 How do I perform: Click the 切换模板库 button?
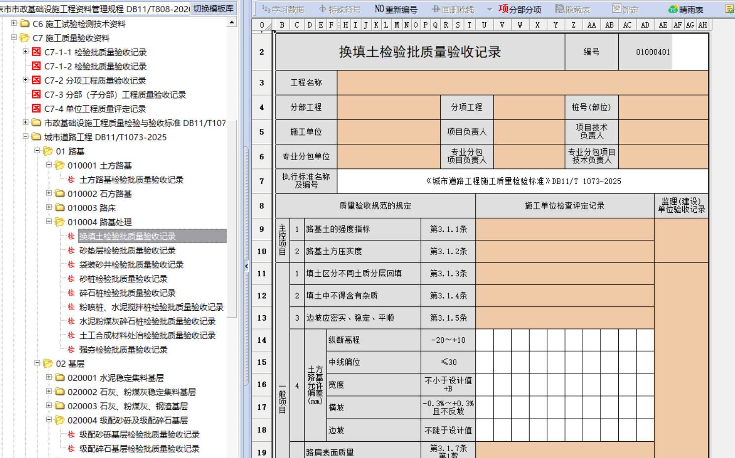click(213, 9)
